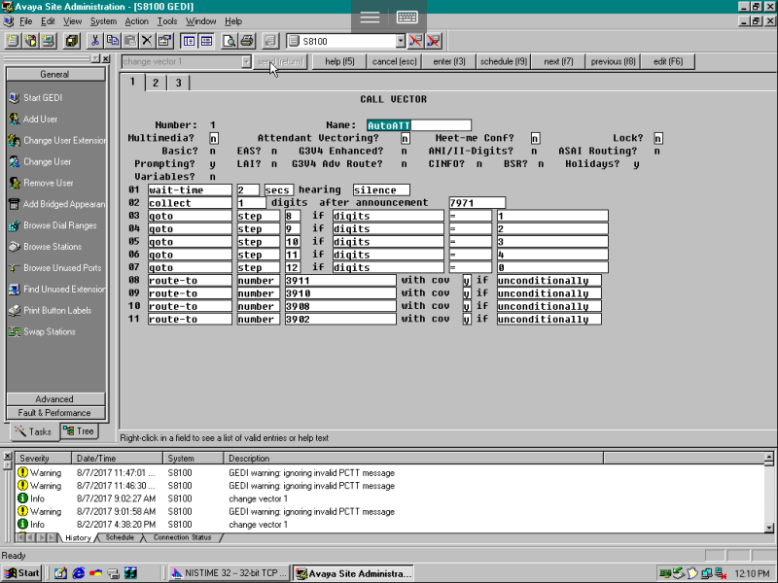Toggle the left pane view icon
This screenshot has width=778, height=583.
click(x=189, y=41)
